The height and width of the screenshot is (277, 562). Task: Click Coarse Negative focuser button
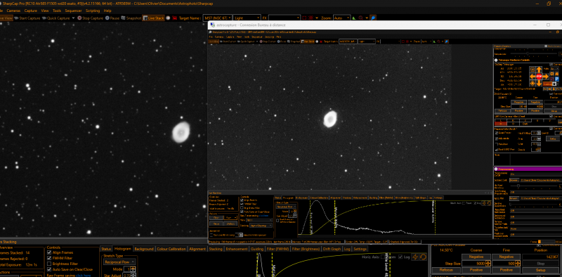tap(476, 257)
